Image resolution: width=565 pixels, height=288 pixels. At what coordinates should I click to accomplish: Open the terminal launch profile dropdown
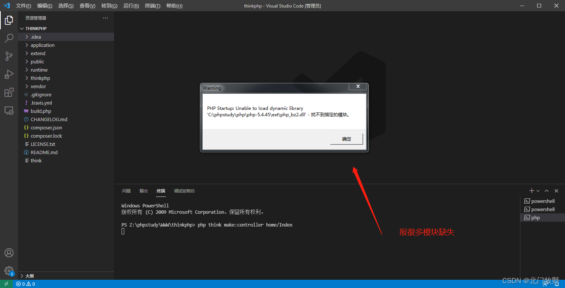tap(538, 190)
